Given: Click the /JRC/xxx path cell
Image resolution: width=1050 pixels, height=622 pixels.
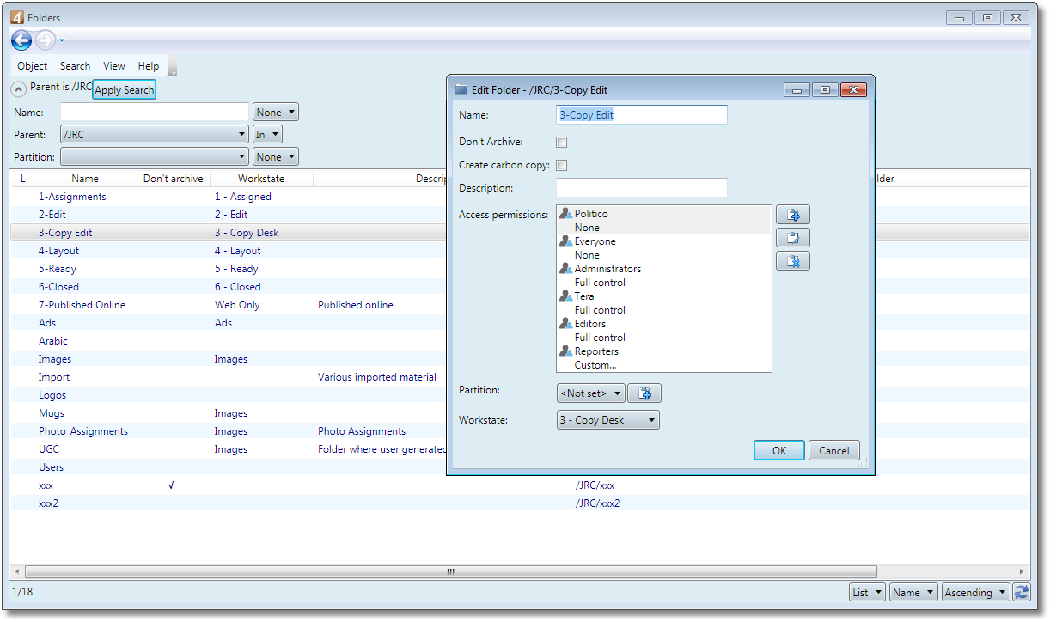Looking at the screenshot, I should 595,485.
